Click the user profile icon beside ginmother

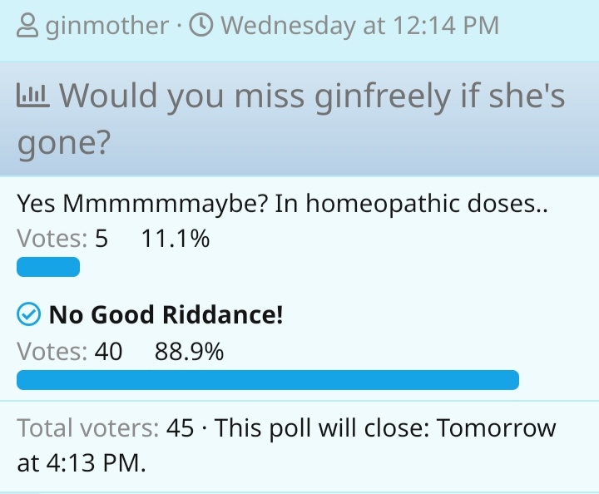point(27,26)
